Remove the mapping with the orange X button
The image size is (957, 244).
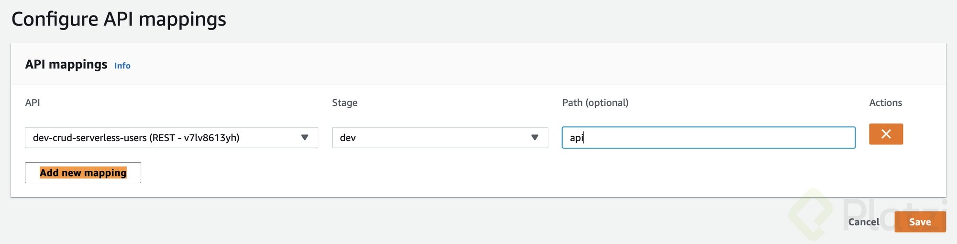click(886, 134)
